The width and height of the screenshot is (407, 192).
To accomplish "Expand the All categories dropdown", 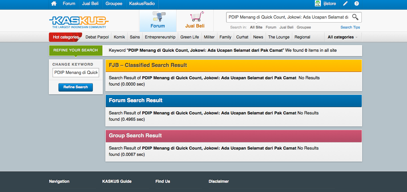I will click(x=343, y=37).
